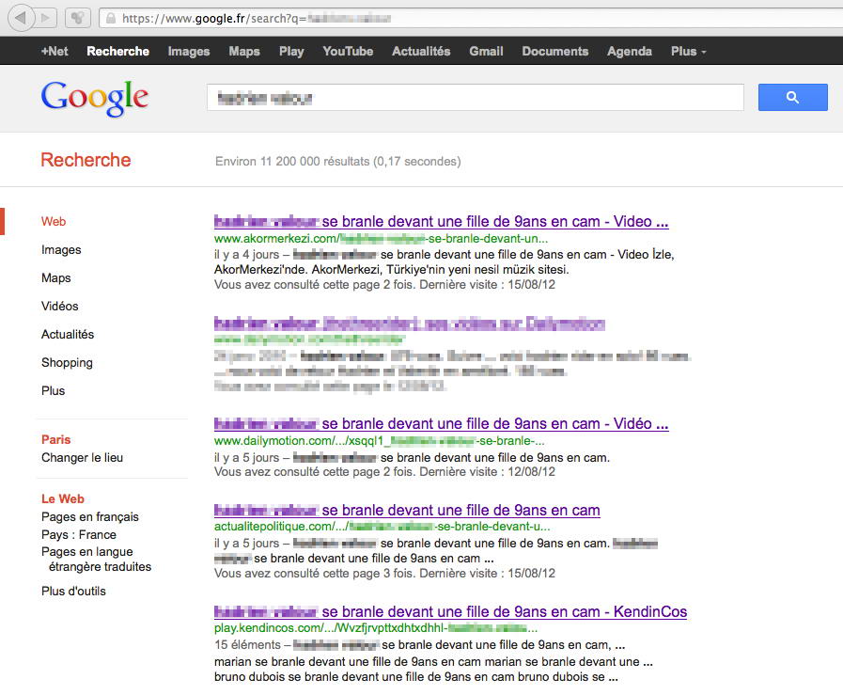843x695 pixels.
Task: Open the result title above the akormerkezi.com URL
Action: pos(442,222)
